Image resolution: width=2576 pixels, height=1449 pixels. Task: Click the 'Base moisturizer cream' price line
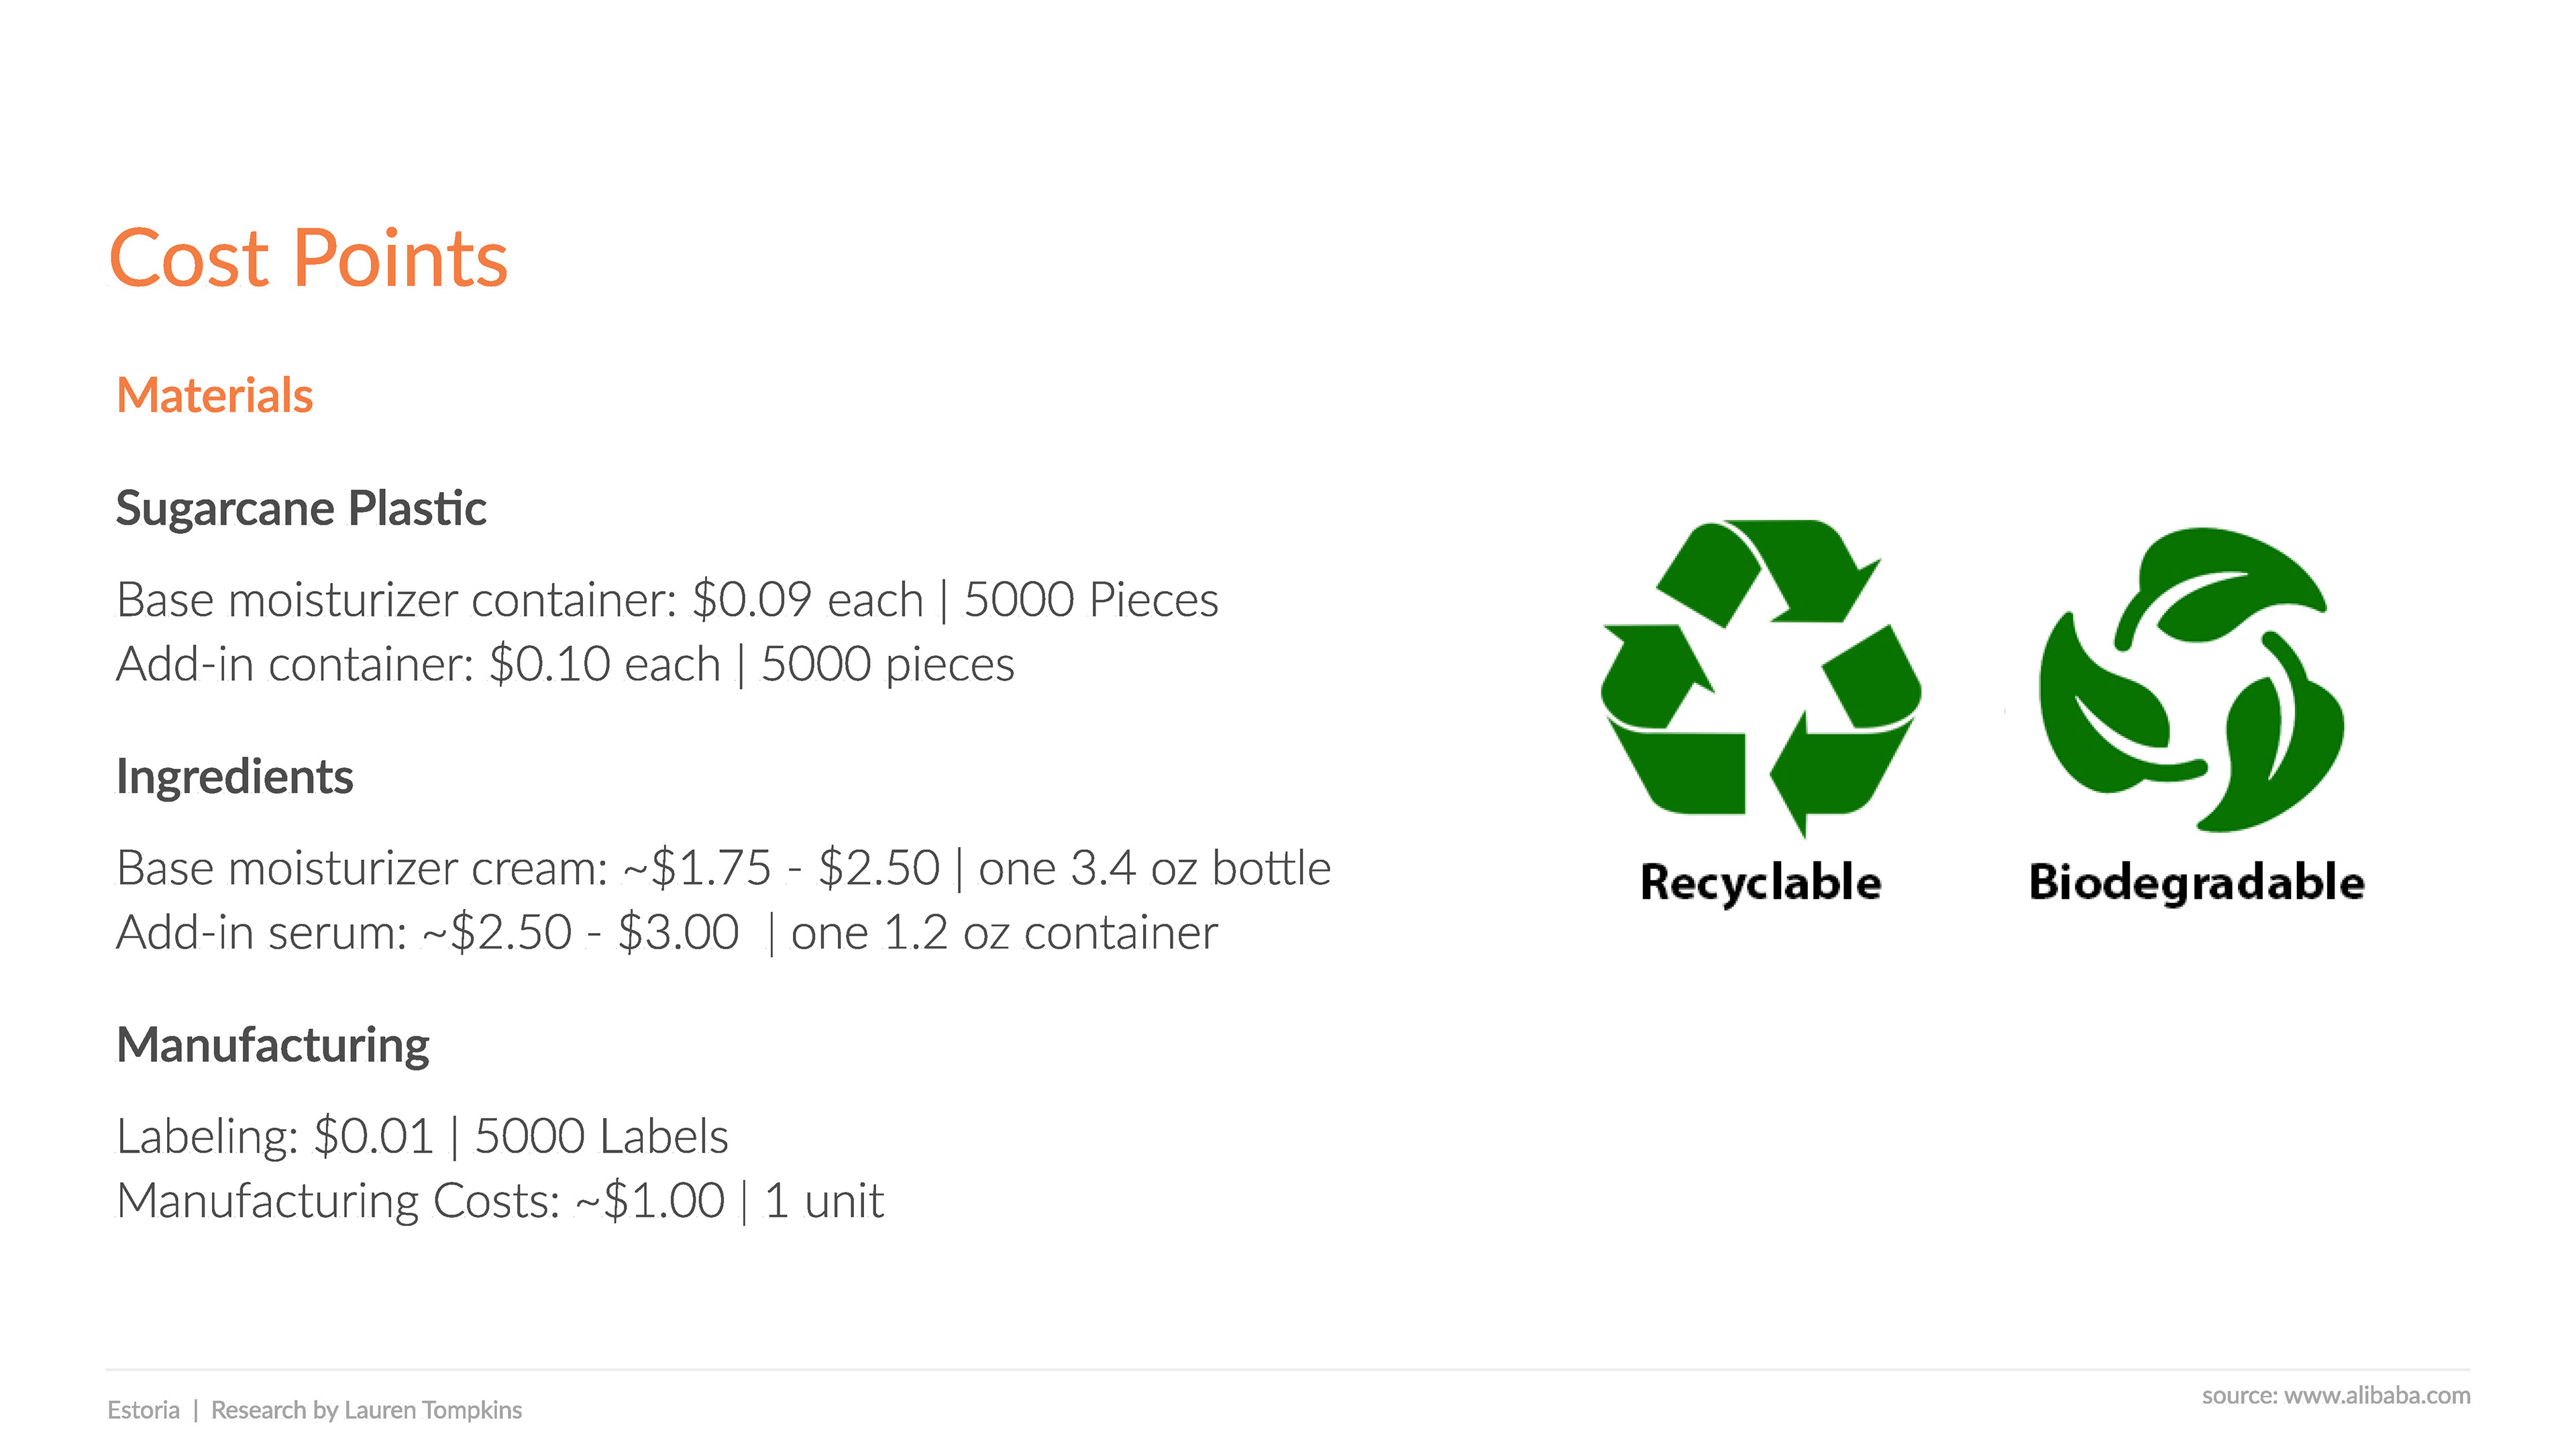click(723, 868)
